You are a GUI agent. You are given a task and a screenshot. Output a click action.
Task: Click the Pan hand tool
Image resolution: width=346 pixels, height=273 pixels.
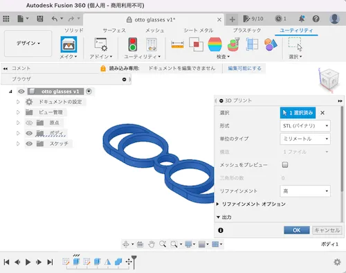152,244
